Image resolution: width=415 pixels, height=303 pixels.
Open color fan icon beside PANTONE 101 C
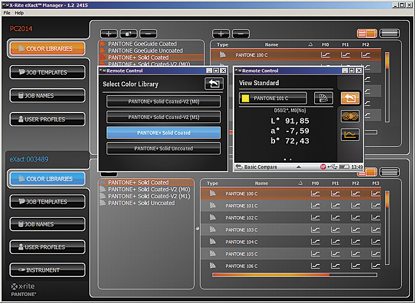point(323,98)
